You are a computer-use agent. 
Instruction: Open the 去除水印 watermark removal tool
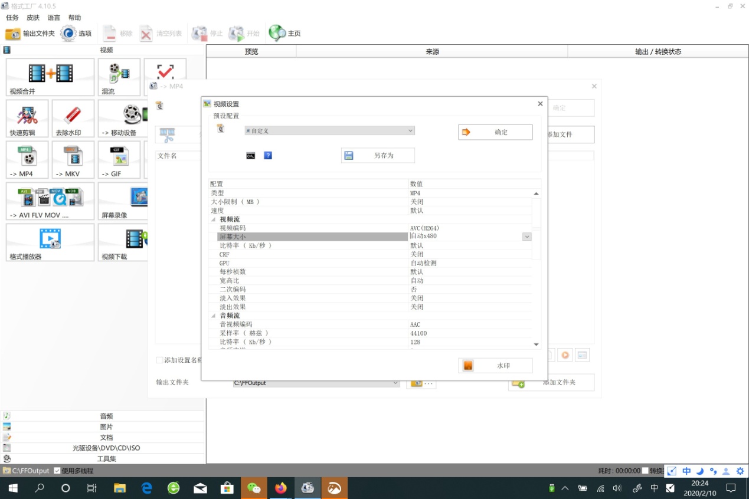[x=73, y=119]
